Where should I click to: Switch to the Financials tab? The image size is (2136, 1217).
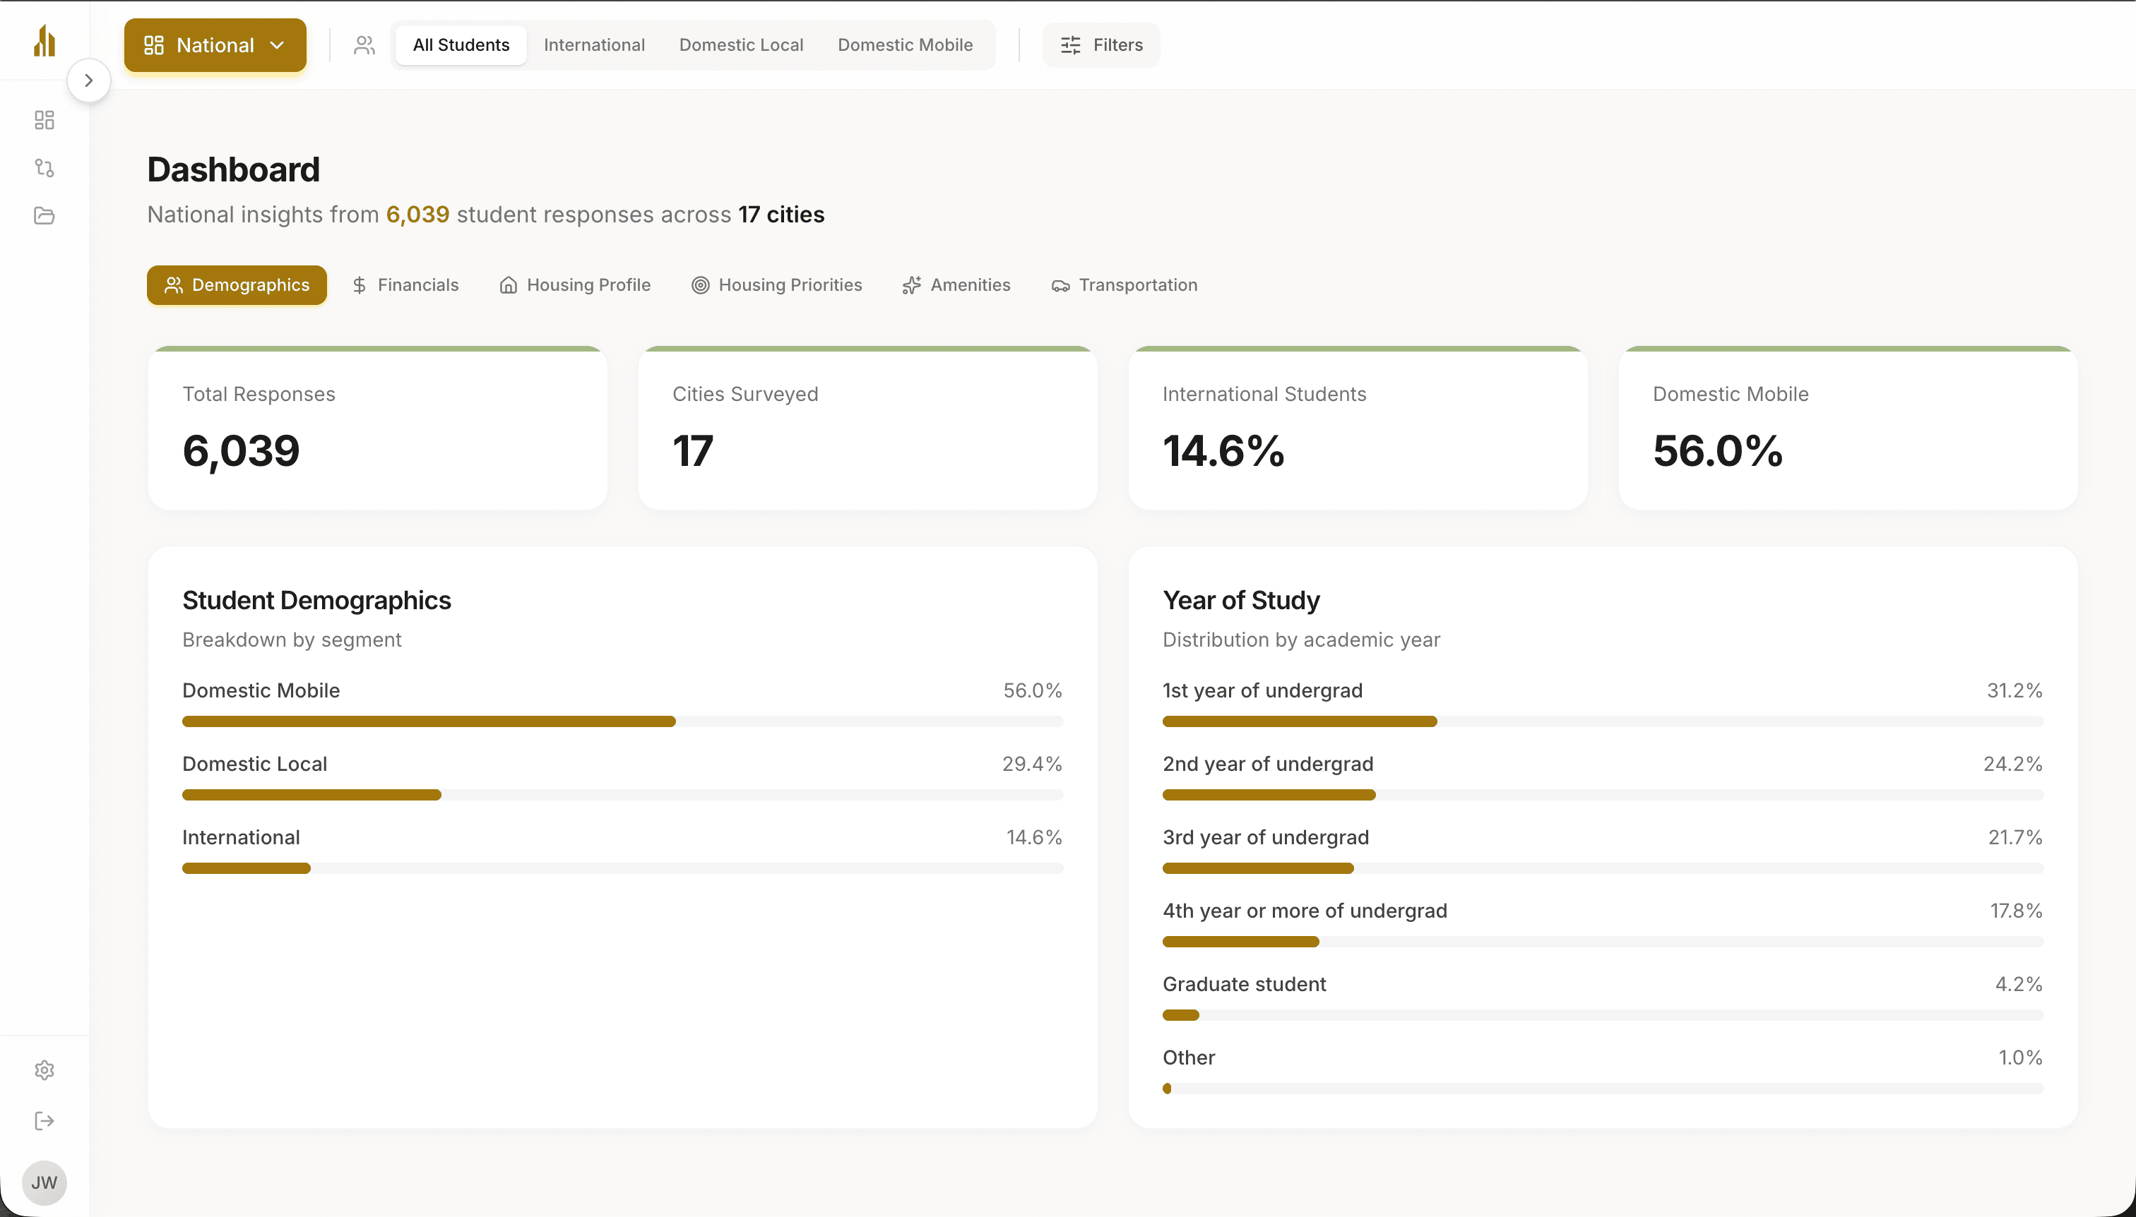pyautogui.click(x=405, y=285)
